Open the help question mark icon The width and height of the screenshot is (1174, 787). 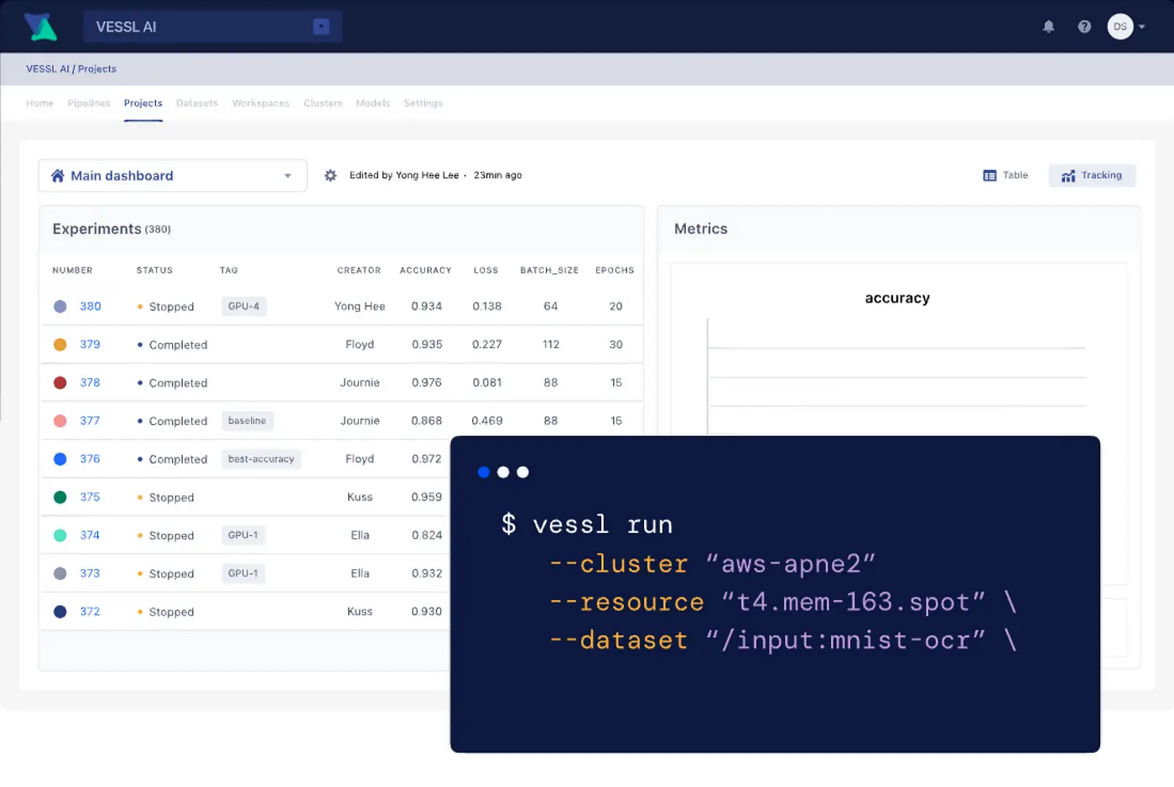1084,27
